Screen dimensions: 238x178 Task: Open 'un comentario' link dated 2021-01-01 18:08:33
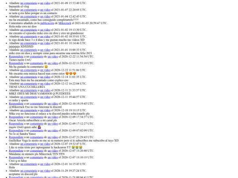click(x=29, y=50)
